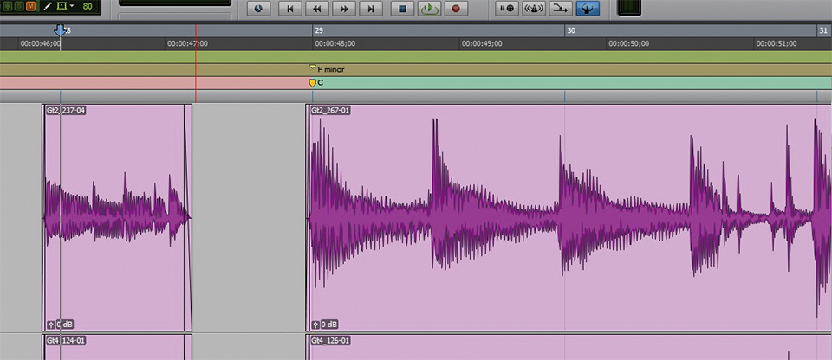
Task: Click the first green status icon in the counter
Action: click(x=8, y=7)
